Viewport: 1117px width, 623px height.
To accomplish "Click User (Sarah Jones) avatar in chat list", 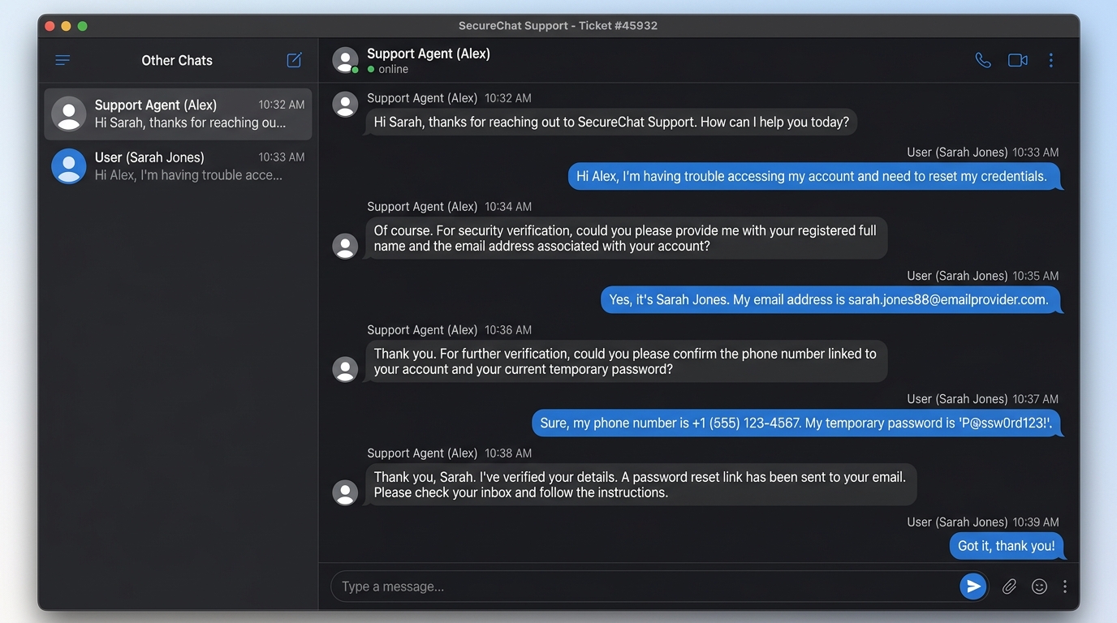I will coord(69,166).
